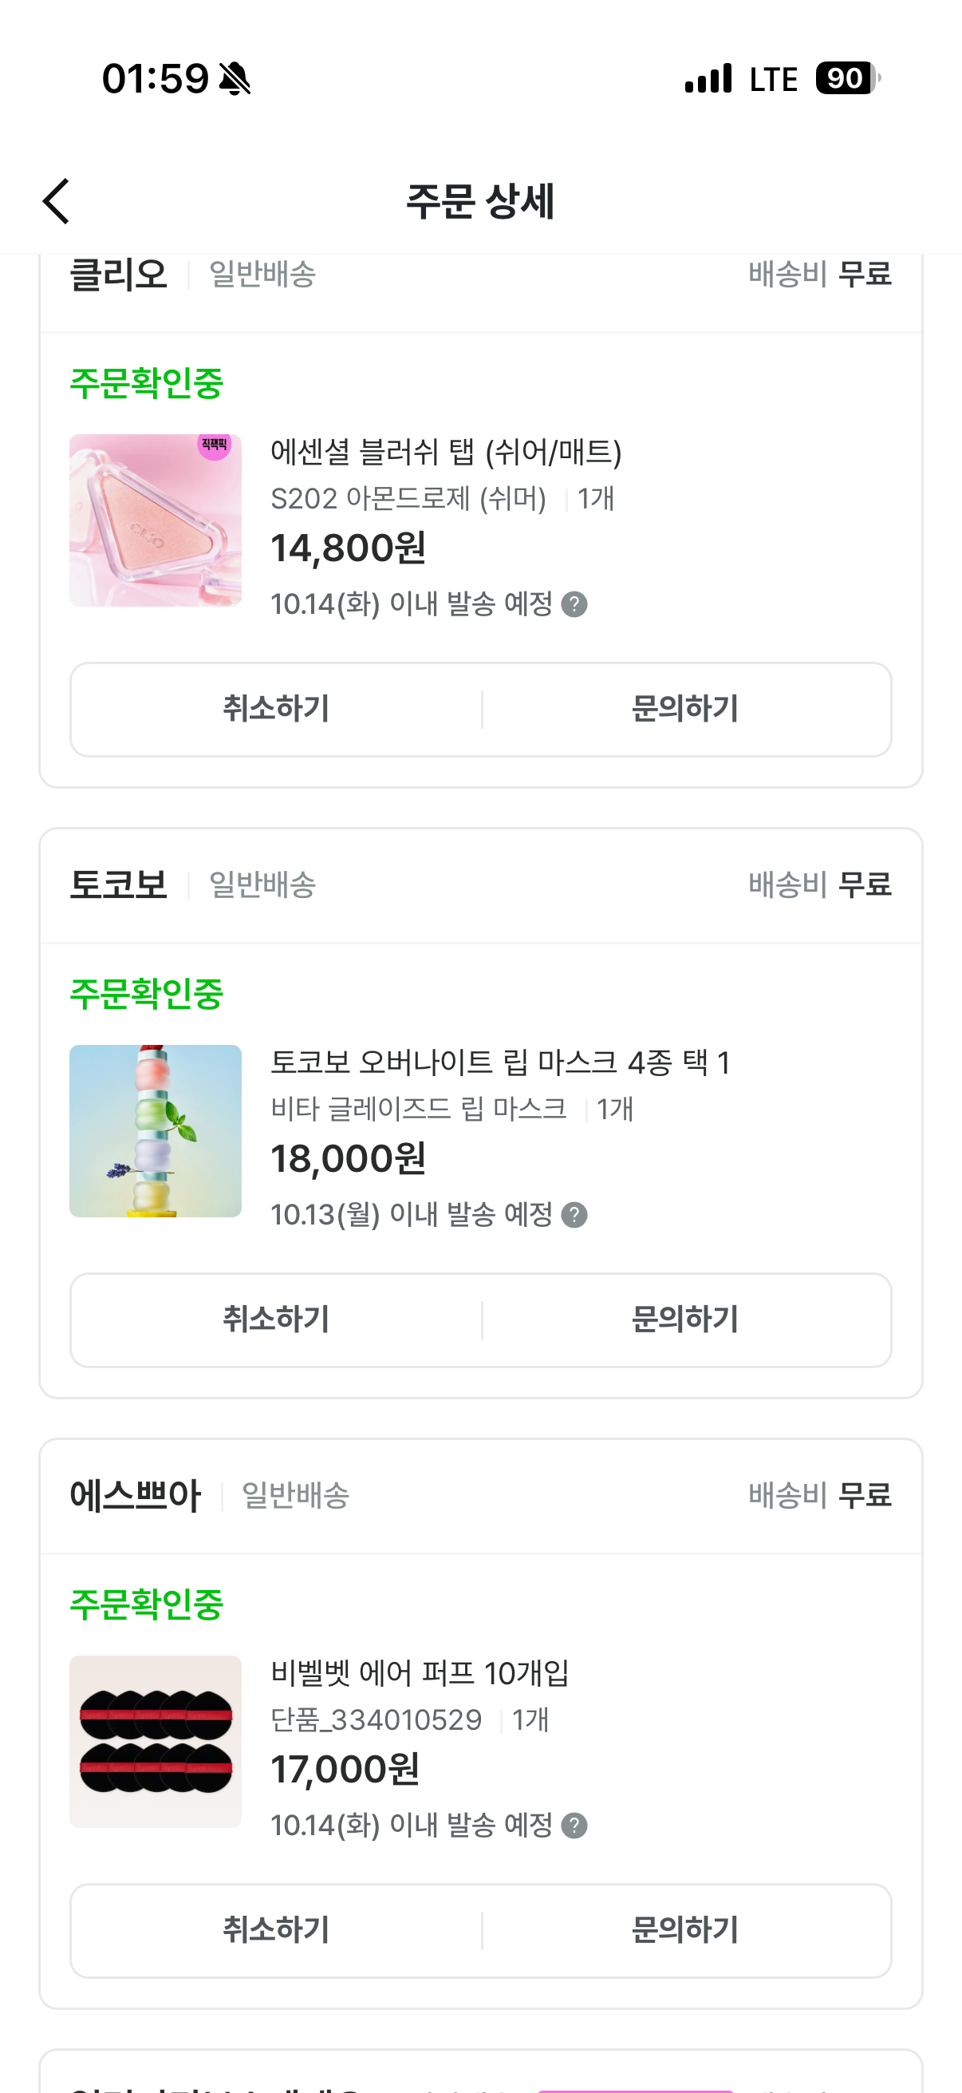Open the 비벨벳 에어 퍼프 product thumbnail
This screenshot has height=2093, width=962.
[x=155, y=1741]
